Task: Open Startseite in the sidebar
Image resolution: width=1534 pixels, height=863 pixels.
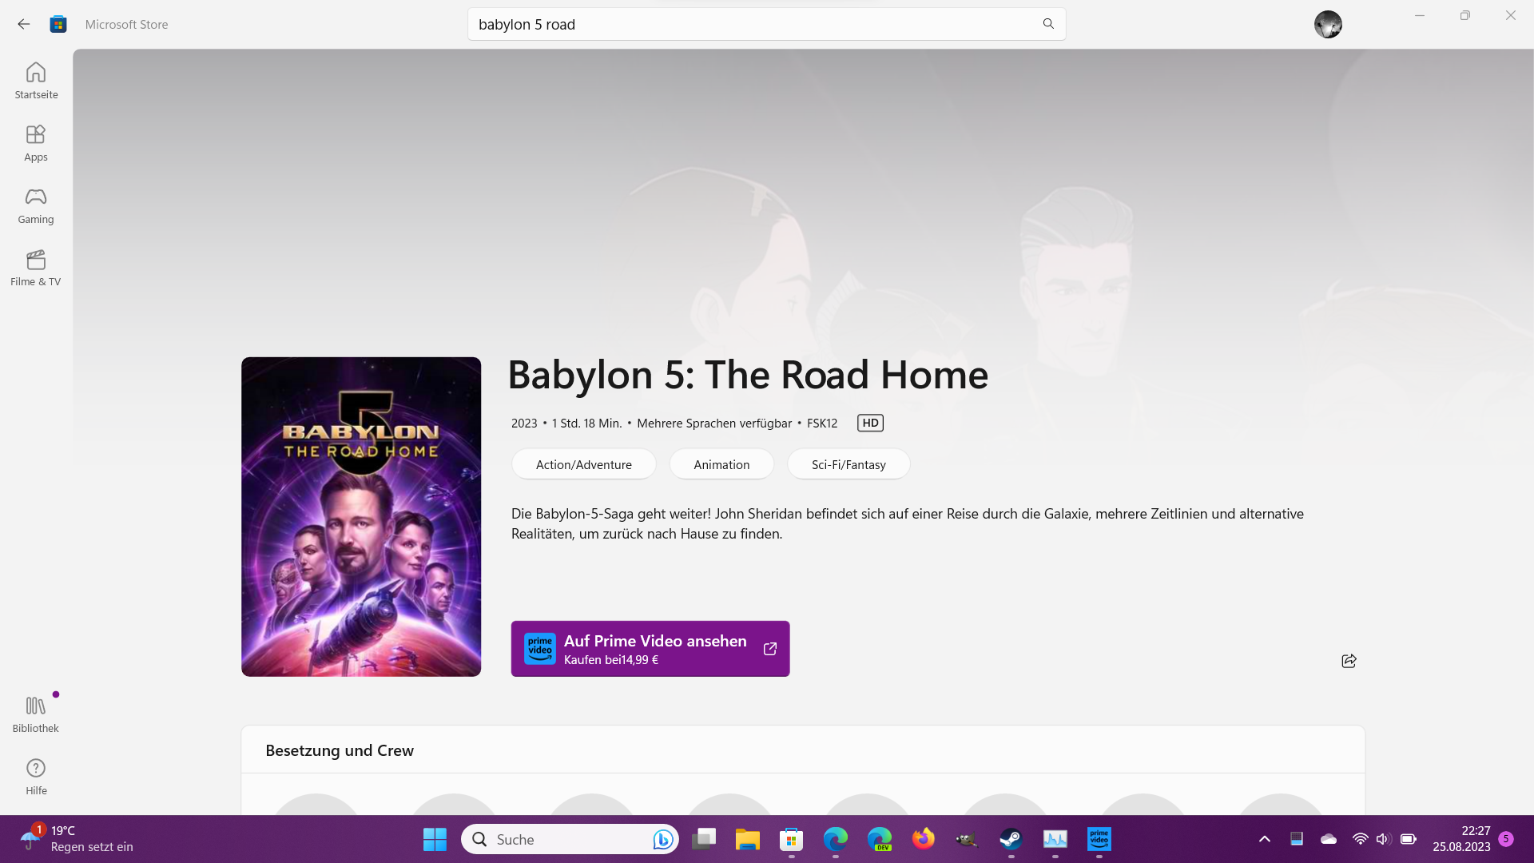Action: [x=36, y=81]
